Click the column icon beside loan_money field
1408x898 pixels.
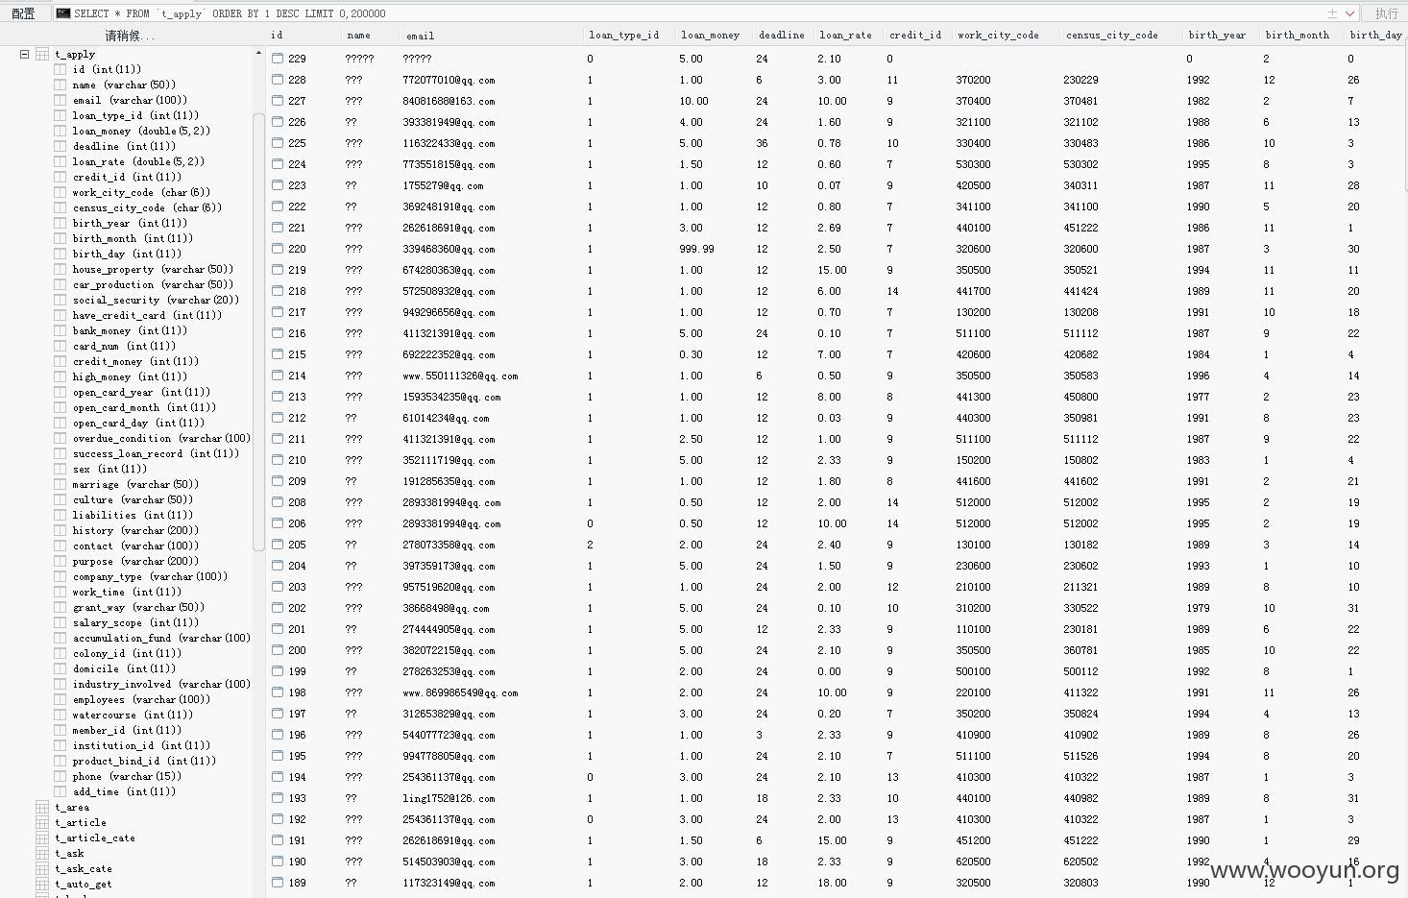click(x=61, y=132)
